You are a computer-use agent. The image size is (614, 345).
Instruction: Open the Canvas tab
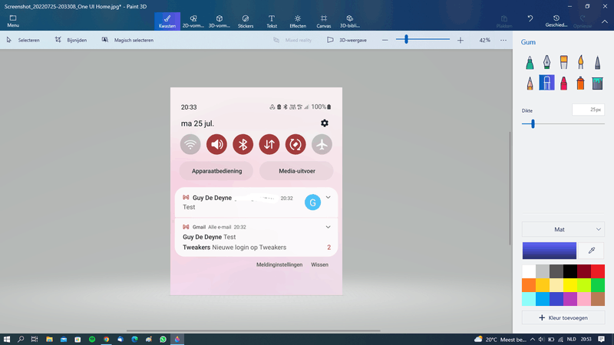(x=323, y=21)
